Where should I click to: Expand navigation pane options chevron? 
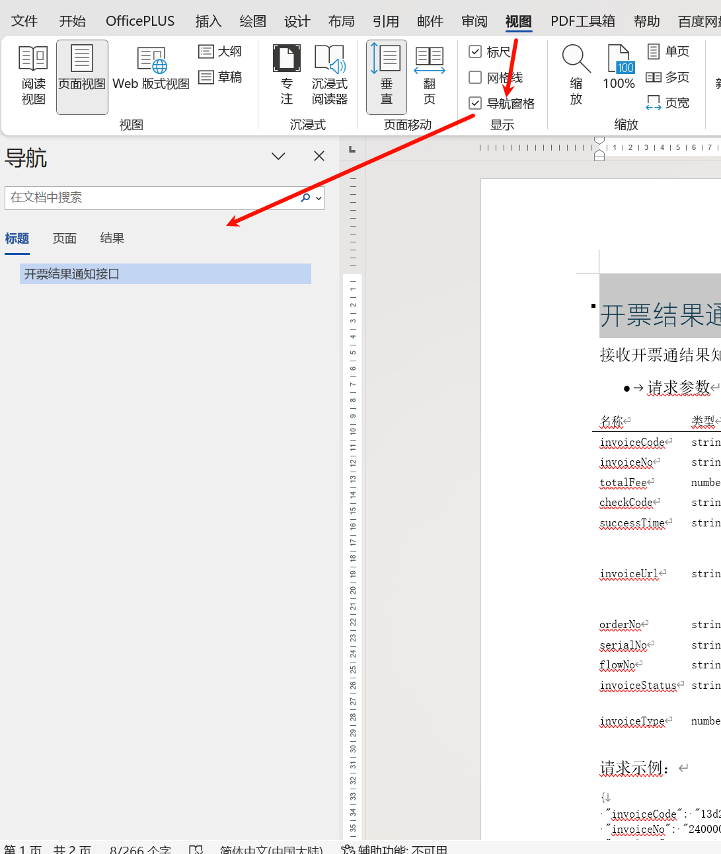(x=278, y=157)
